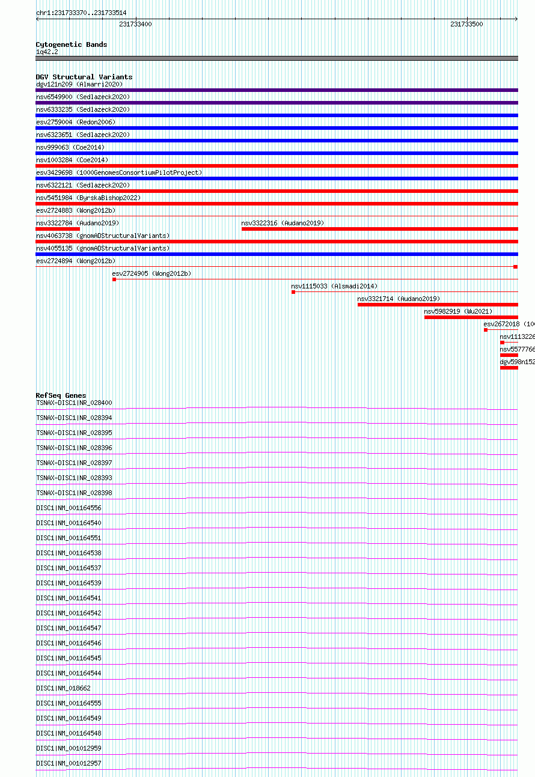This screenshot has width=535, height=777.
Task: Open transcript DISC1|NM_001164556
Action: 69,508
